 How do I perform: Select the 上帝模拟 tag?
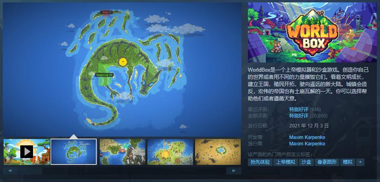tap(286, 162)
